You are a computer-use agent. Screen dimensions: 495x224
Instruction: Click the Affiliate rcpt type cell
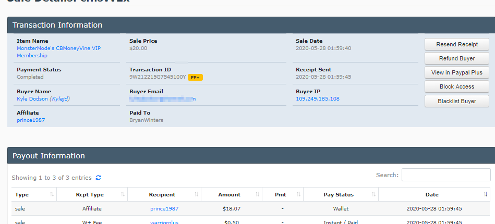pos(92,208)
